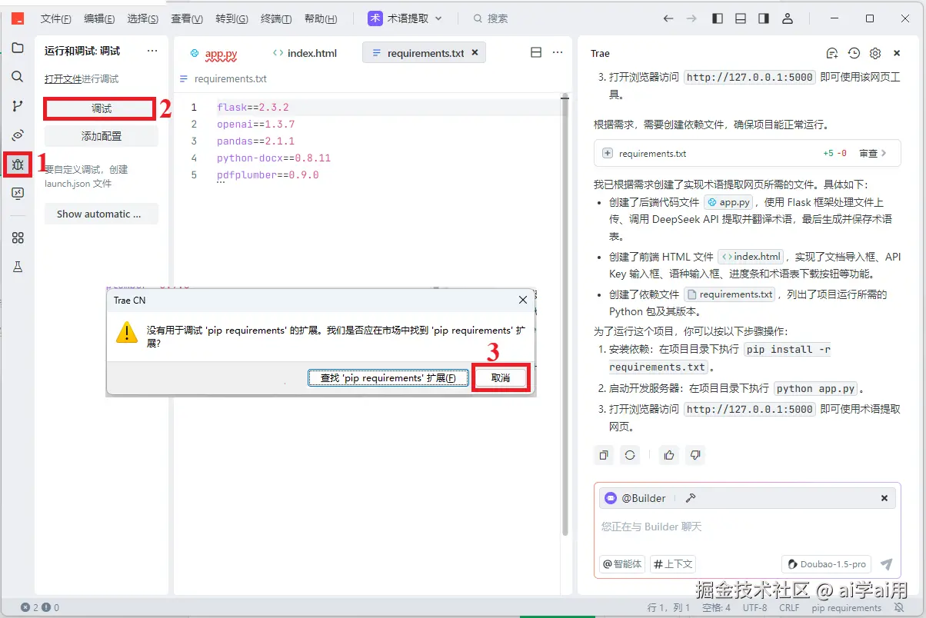Toggle the primary left sidebar layout icon
This screenshot has width=926, height=618.
[x=717, y=18]
